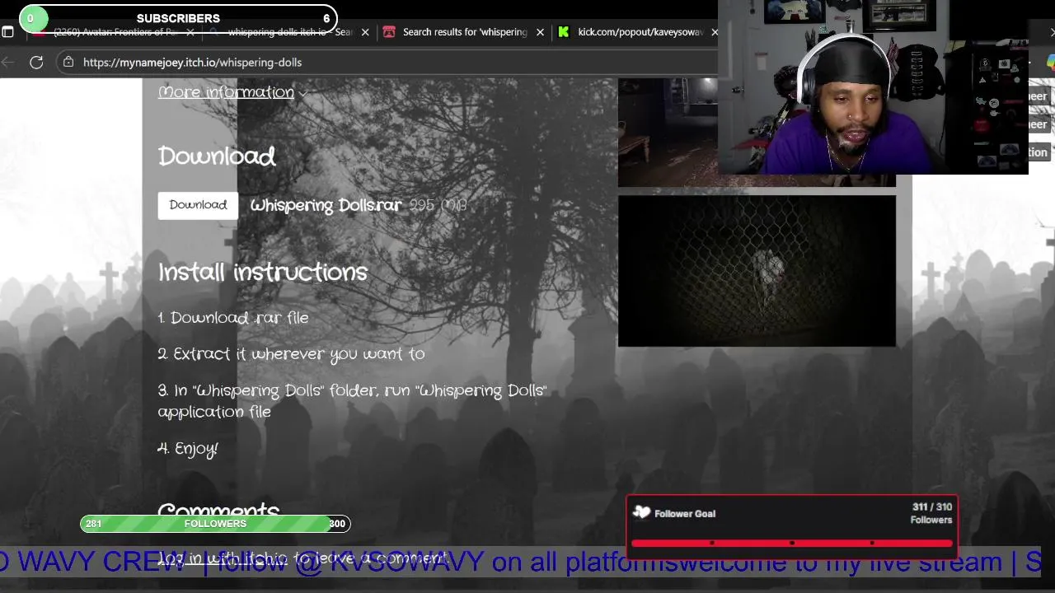Click the Kick favicon on kick.com tab
The image size is (1055, 593).
coord(564,32)
